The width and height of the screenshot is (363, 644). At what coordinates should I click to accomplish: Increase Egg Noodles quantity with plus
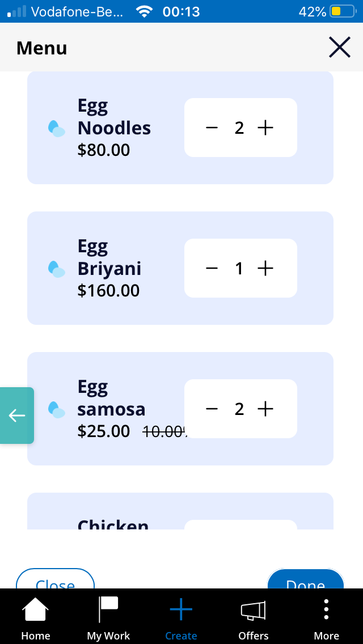265,128
